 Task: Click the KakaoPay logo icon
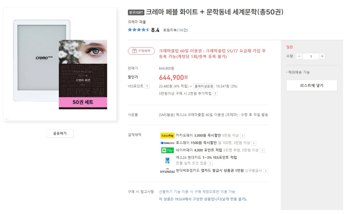(167, 136)
